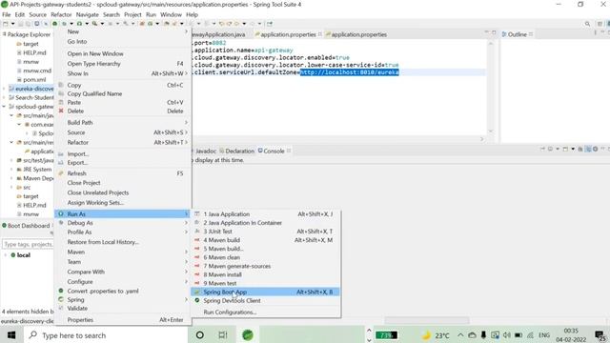The image size is (610, 343).
Task: Expand the Configure submenu
Action: (x=123, y=281)
